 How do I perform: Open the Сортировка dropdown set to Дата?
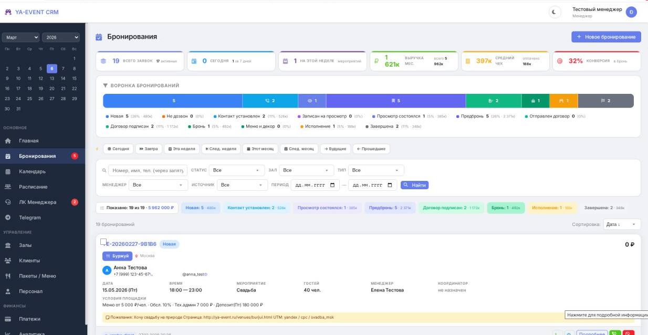(x=622, y=224)
